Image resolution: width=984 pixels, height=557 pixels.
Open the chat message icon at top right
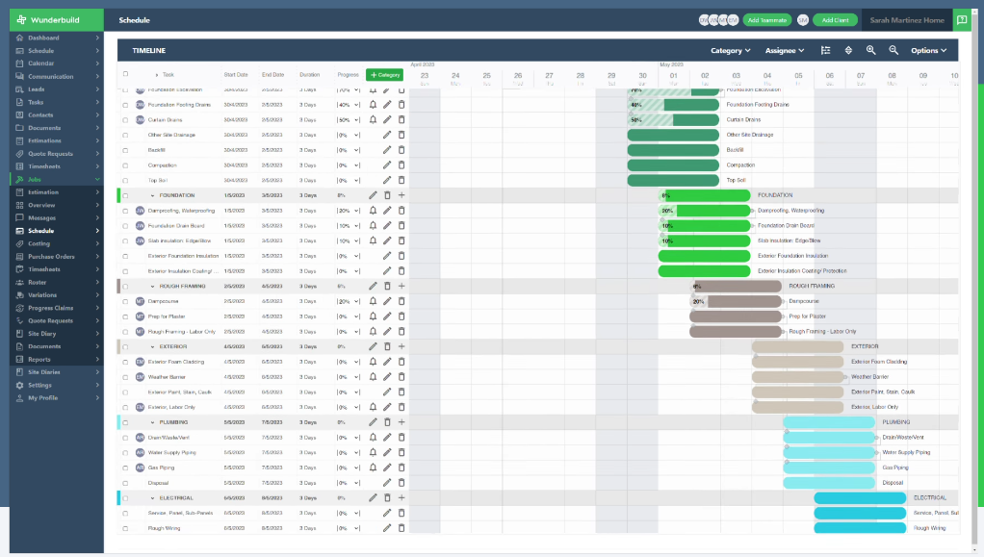point(962,20)
